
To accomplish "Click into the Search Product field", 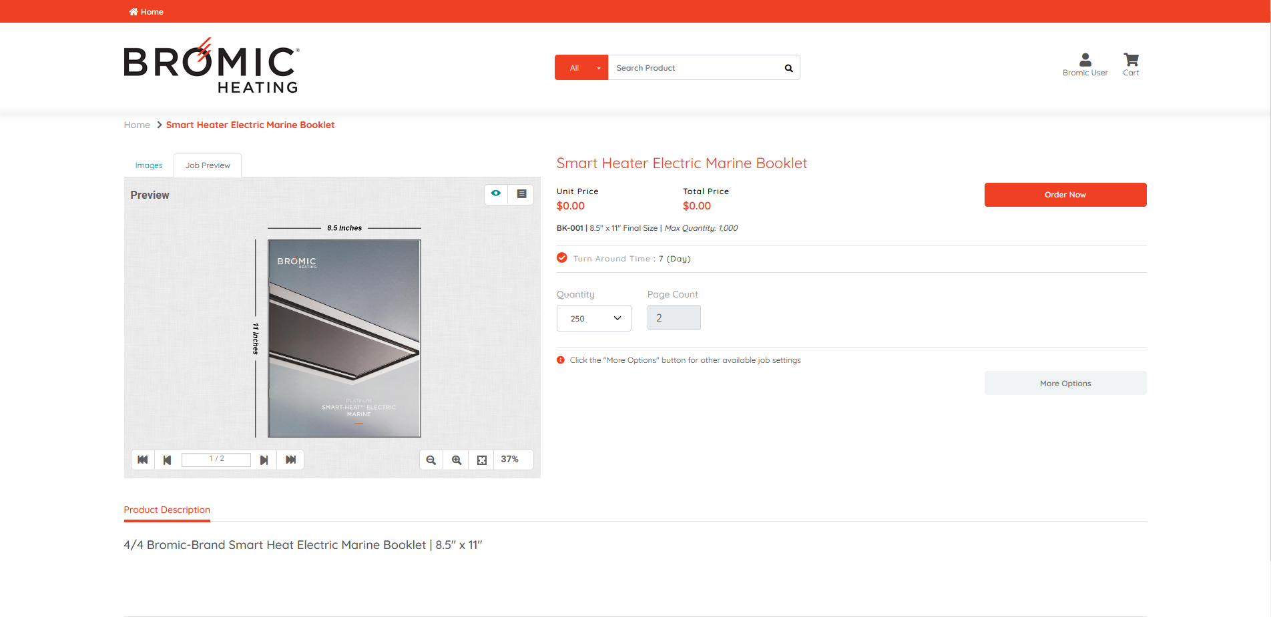I will click(x=694, y=68).
